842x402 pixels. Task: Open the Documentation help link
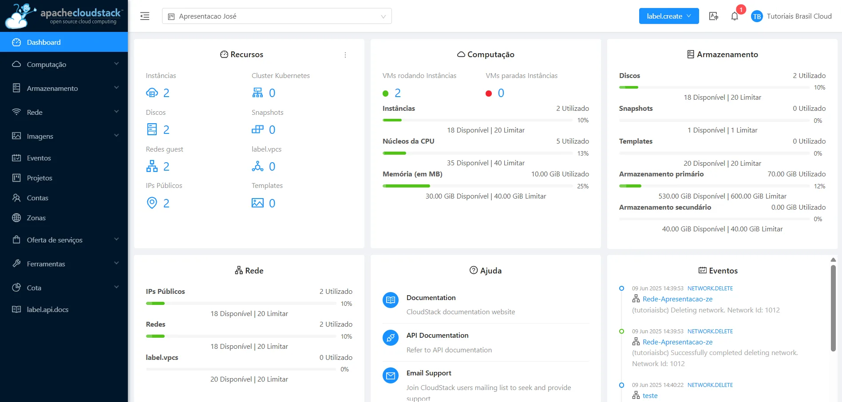point(431,298)
